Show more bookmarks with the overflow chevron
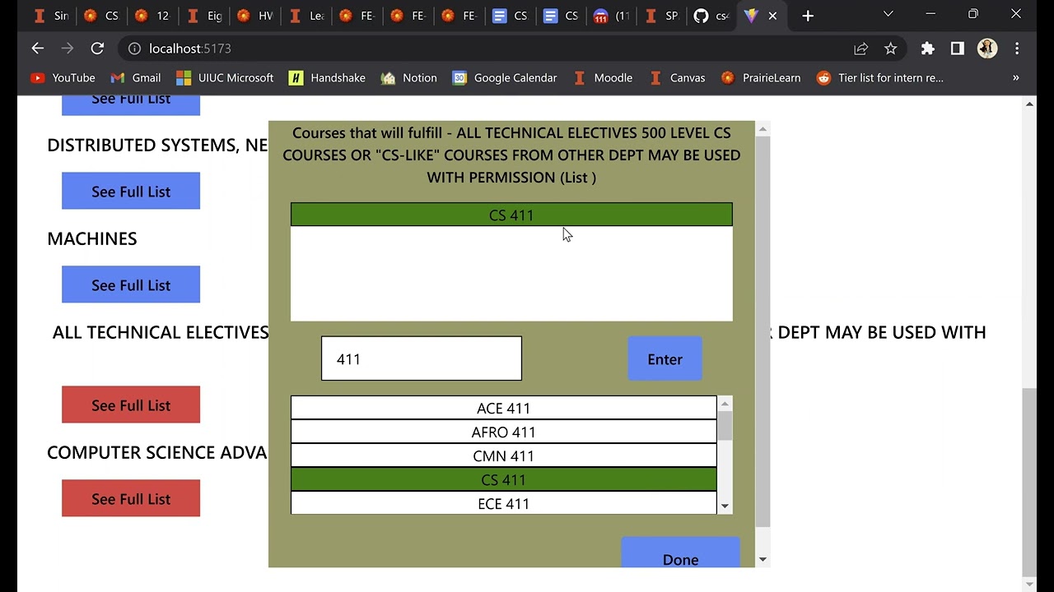Image resolution: width=1054 pixels, height=592 pixels. tap(1015, 77)
